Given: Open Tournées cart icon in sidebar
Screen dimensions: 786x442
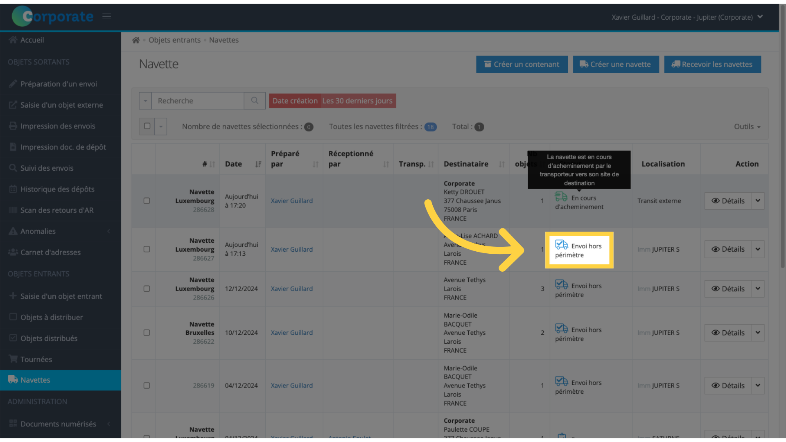Looking at the screenshot, I should 13,359.
